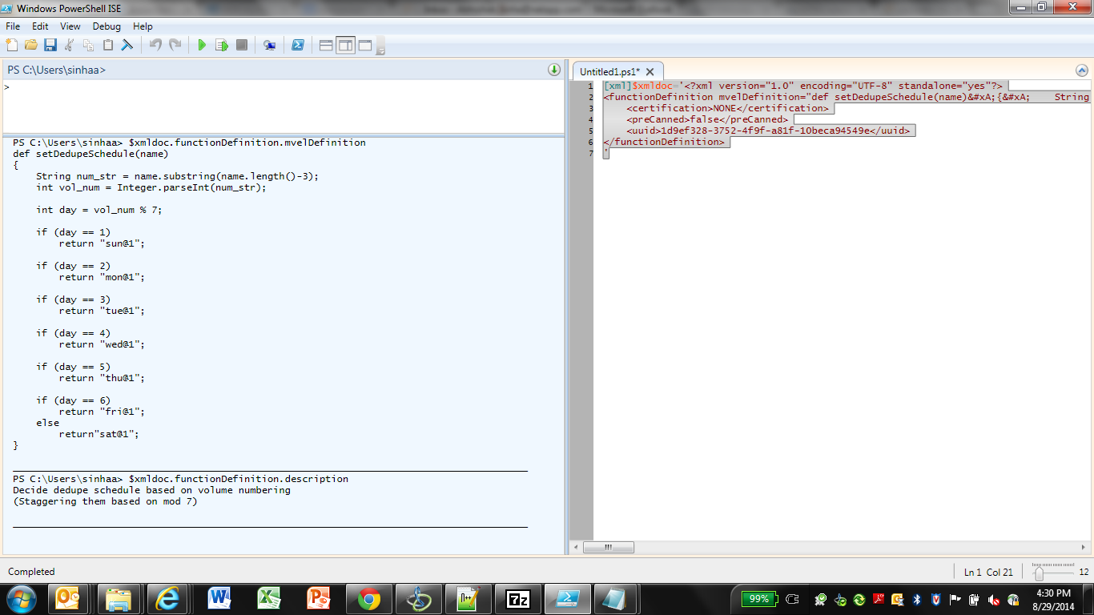This screenshot has height=615, width=1094.
Task: Launch PowerShell.exe from the toolbar
Action: coord(297,45)
